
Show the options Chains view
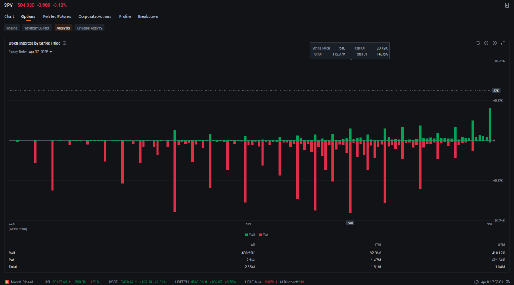12,28
